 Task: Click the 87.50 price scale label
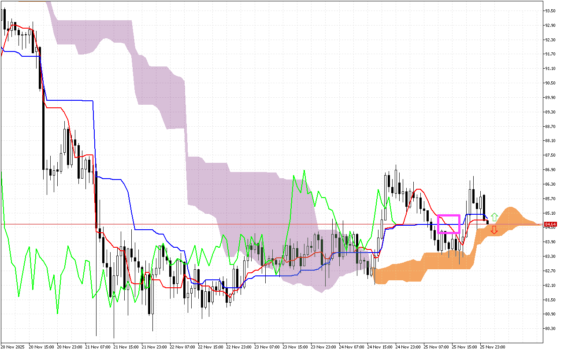tap(551, 155)
